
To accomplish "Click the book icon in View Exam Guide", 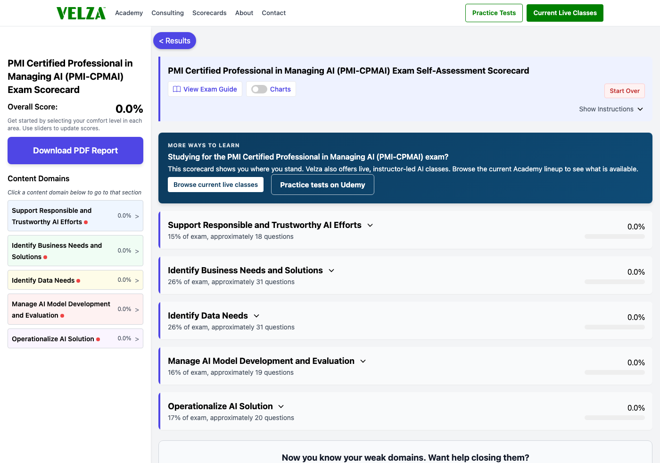I will pos(177,89).
